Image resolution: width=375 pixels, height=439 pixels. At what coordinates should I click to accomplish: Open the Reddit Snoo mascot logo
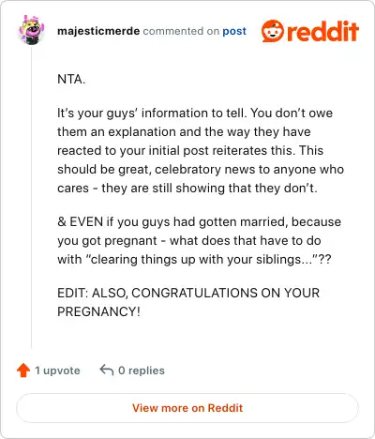[273, 31]
